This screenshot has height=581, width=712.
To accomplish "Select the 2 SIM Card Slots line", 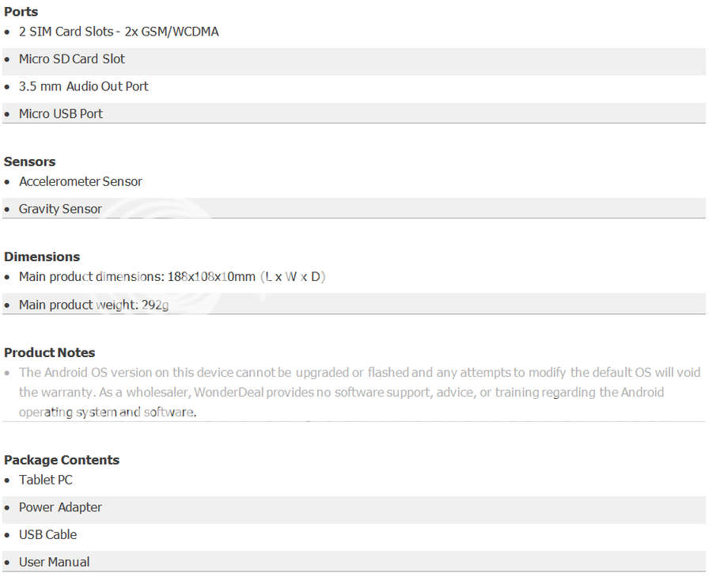I will pyautogui.click(x=119, y=32).
